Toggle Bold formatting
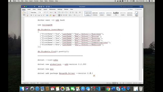Viewport: 163px width, 92px height. (31, 15)
